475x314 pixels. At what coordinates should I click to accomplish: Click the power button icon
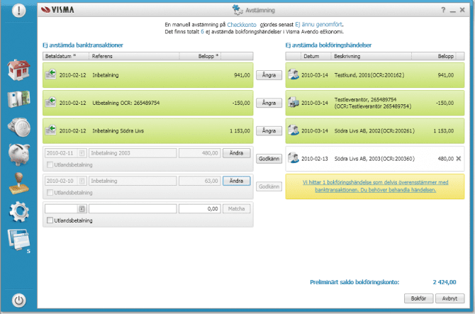[x=19, y=300]
